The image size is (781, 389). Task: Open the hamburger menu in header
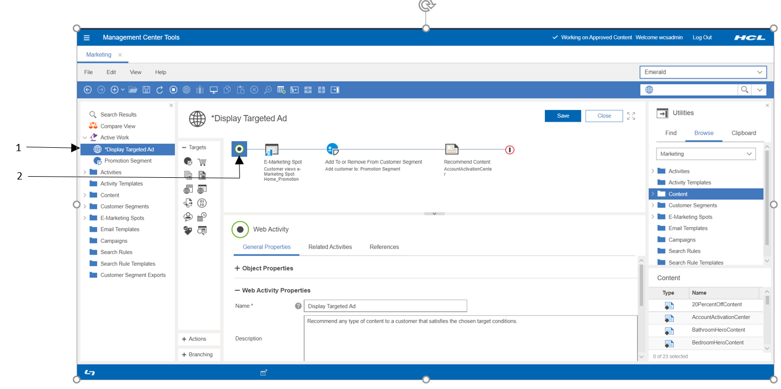[87, 38]
